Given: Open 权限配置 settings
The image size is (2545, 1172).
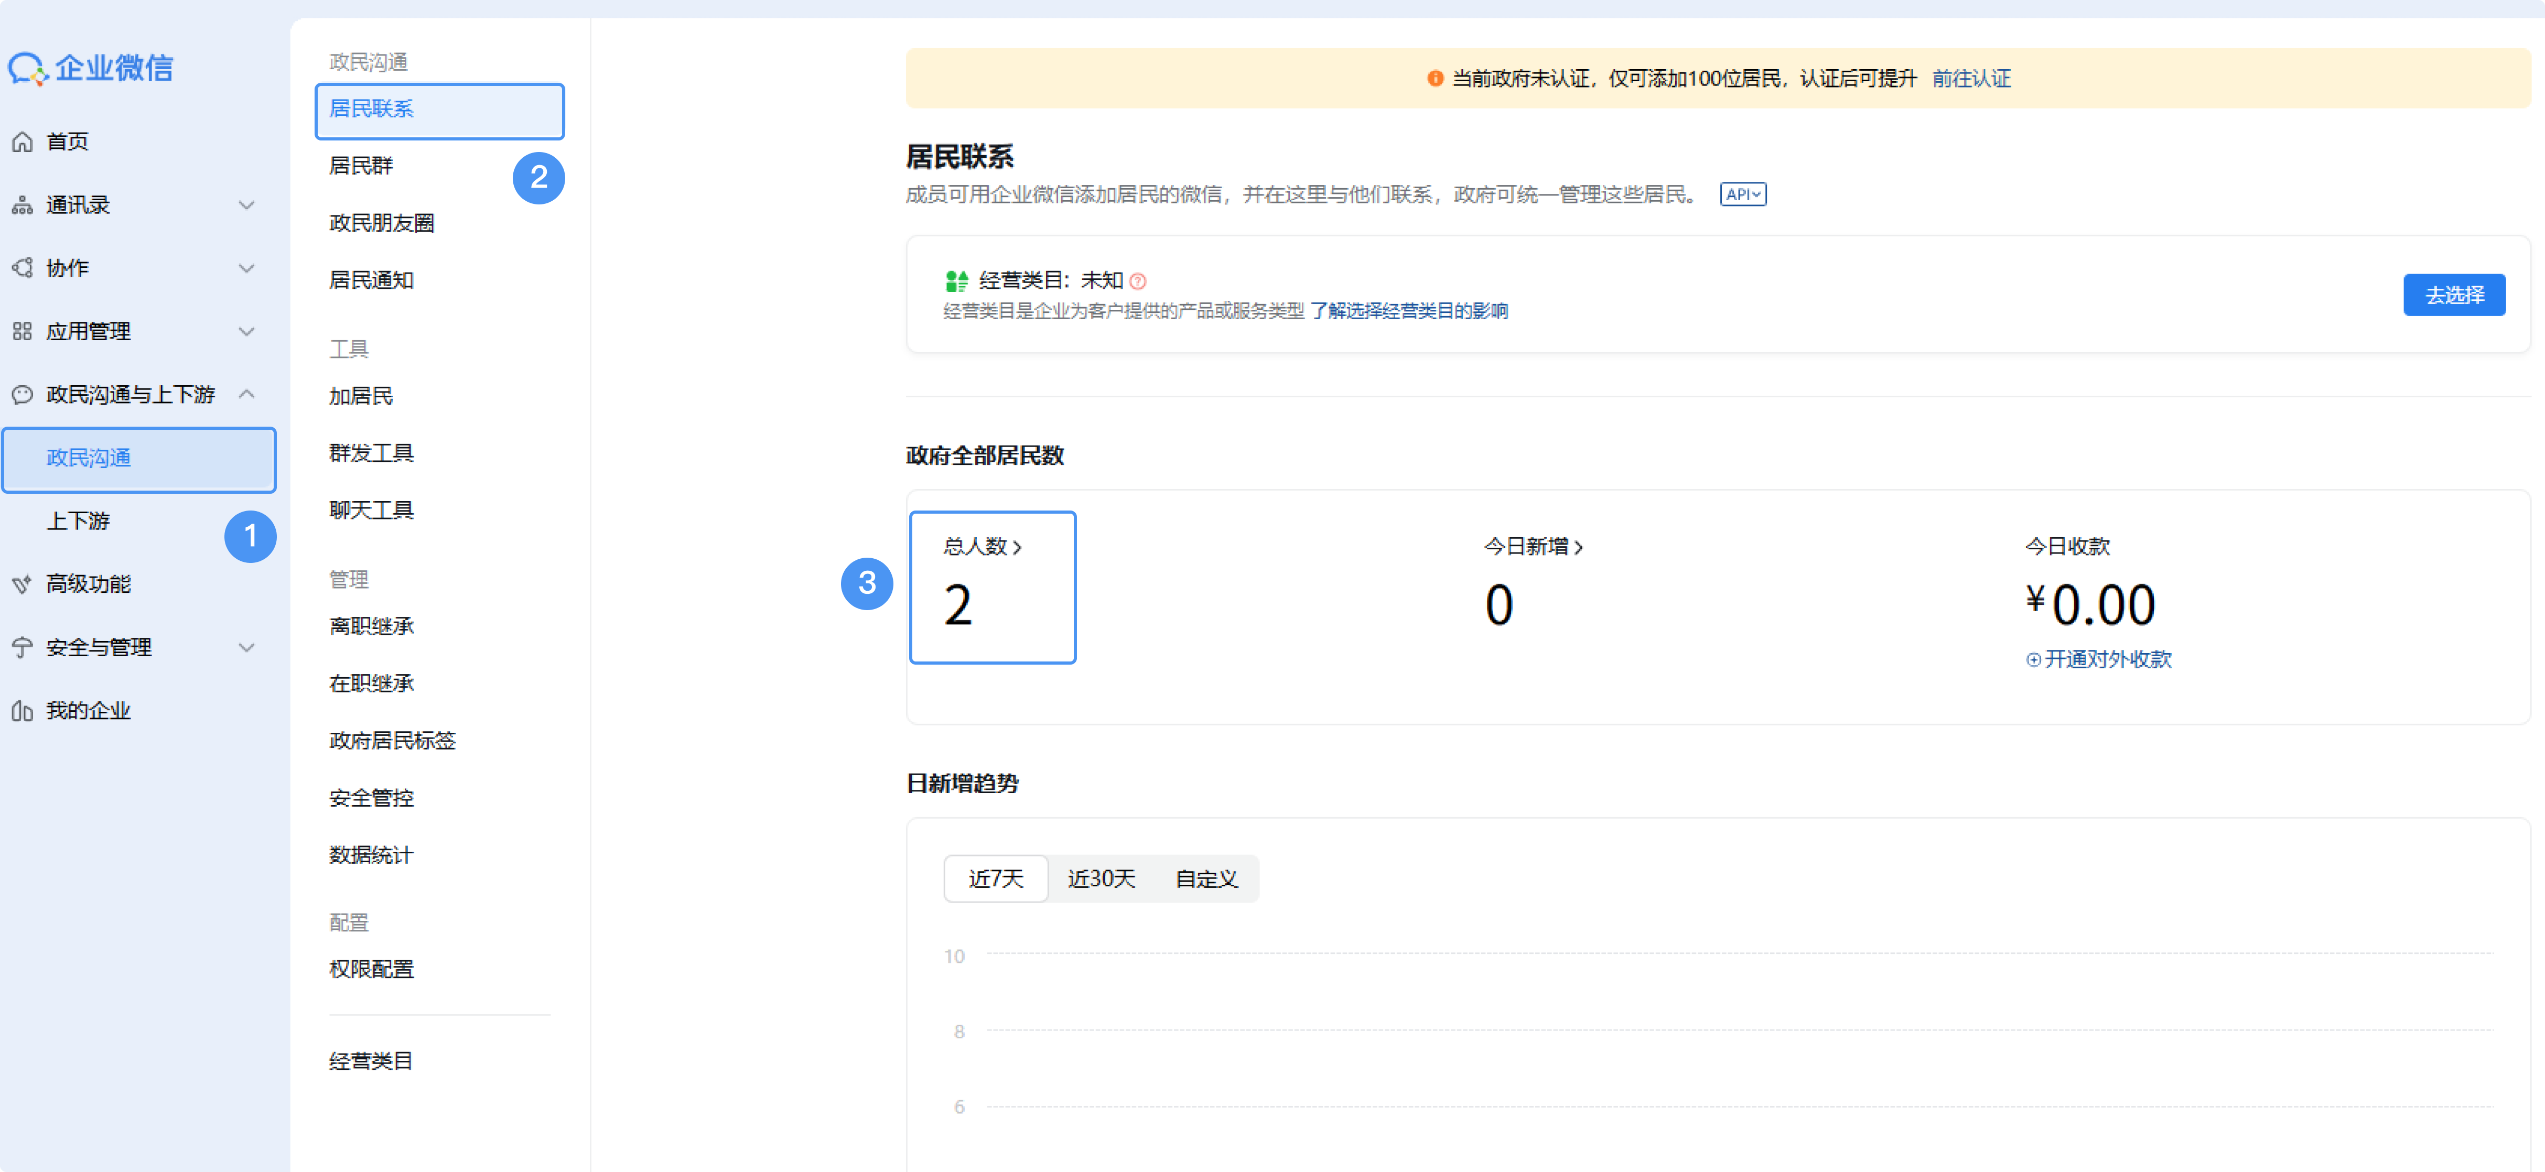Looking at the screenshot, I should pyautogui.click(x=372, y=970).
